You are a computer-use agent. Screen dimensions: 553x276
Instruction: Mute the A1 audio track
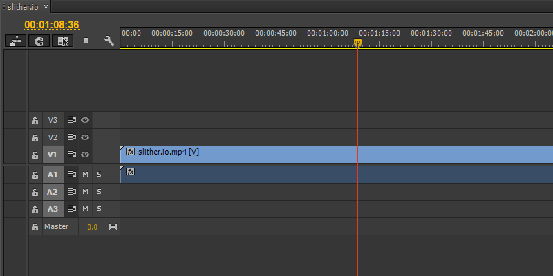pyautogui.click(x=85, y=175)
